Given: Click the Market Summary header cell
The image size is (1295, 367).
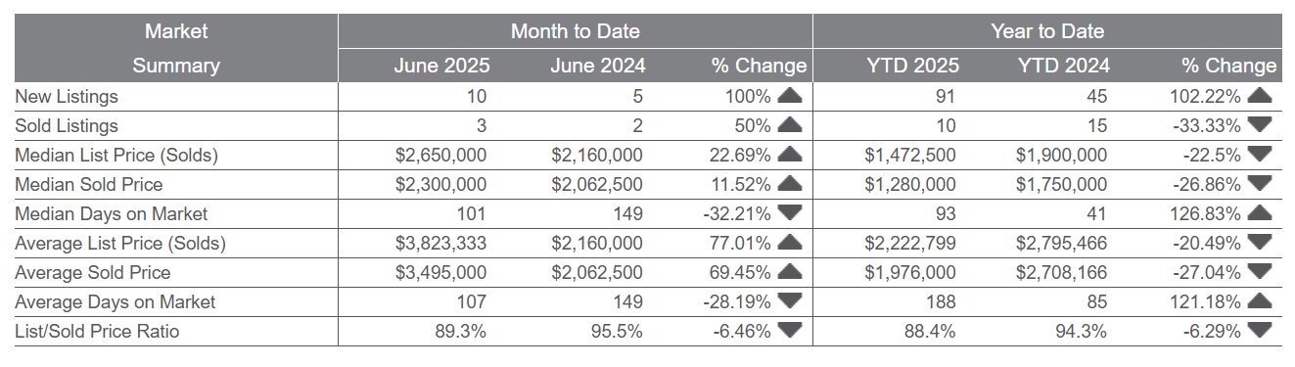Looking at the screenshot, I should tap(176, 48).
